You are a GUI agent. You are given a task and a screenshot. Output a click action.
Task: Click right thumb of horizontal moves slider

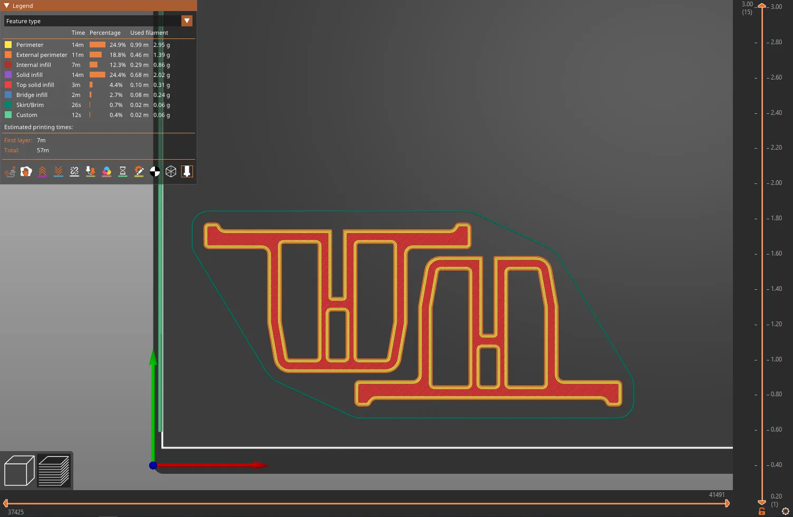[x=727, y=503]
